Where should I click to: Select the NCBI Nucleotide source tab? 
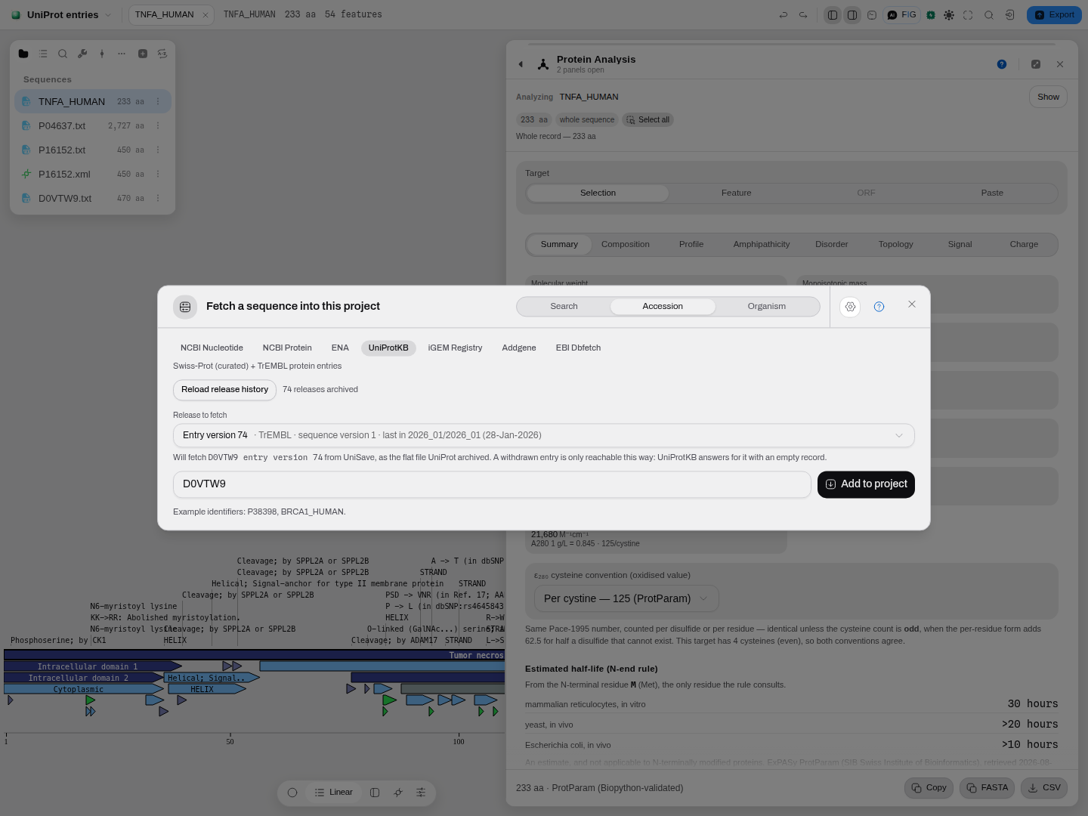point(212,348)
